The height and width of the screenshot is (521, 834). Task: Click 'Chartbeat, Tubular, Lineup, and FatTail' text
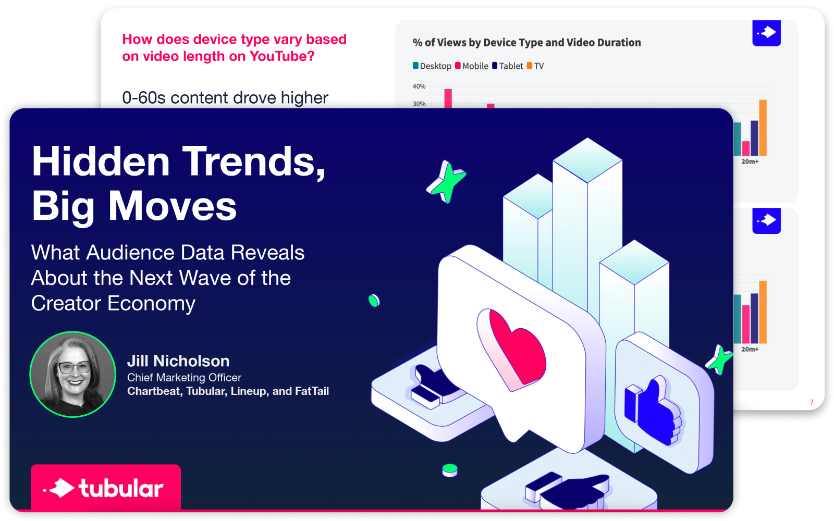coord(228,391)
